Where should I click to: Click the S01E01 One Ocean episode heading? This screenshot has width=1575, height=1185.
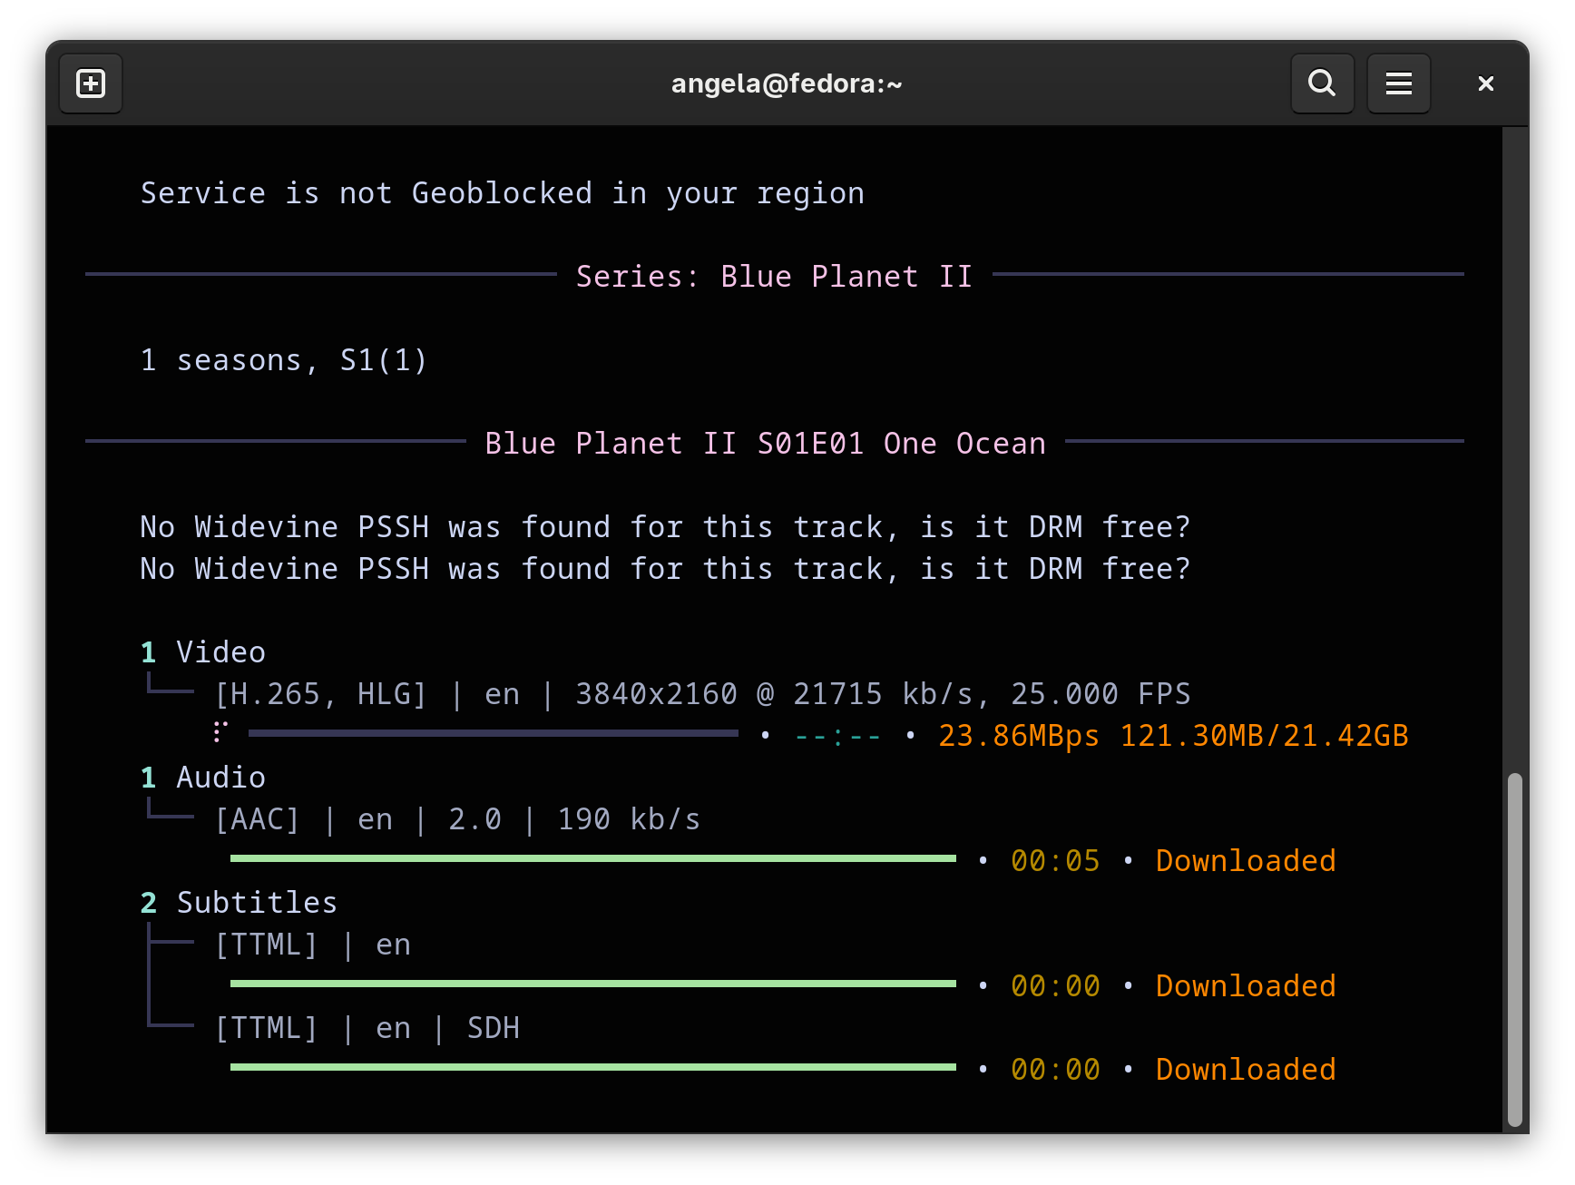(765, 443)
